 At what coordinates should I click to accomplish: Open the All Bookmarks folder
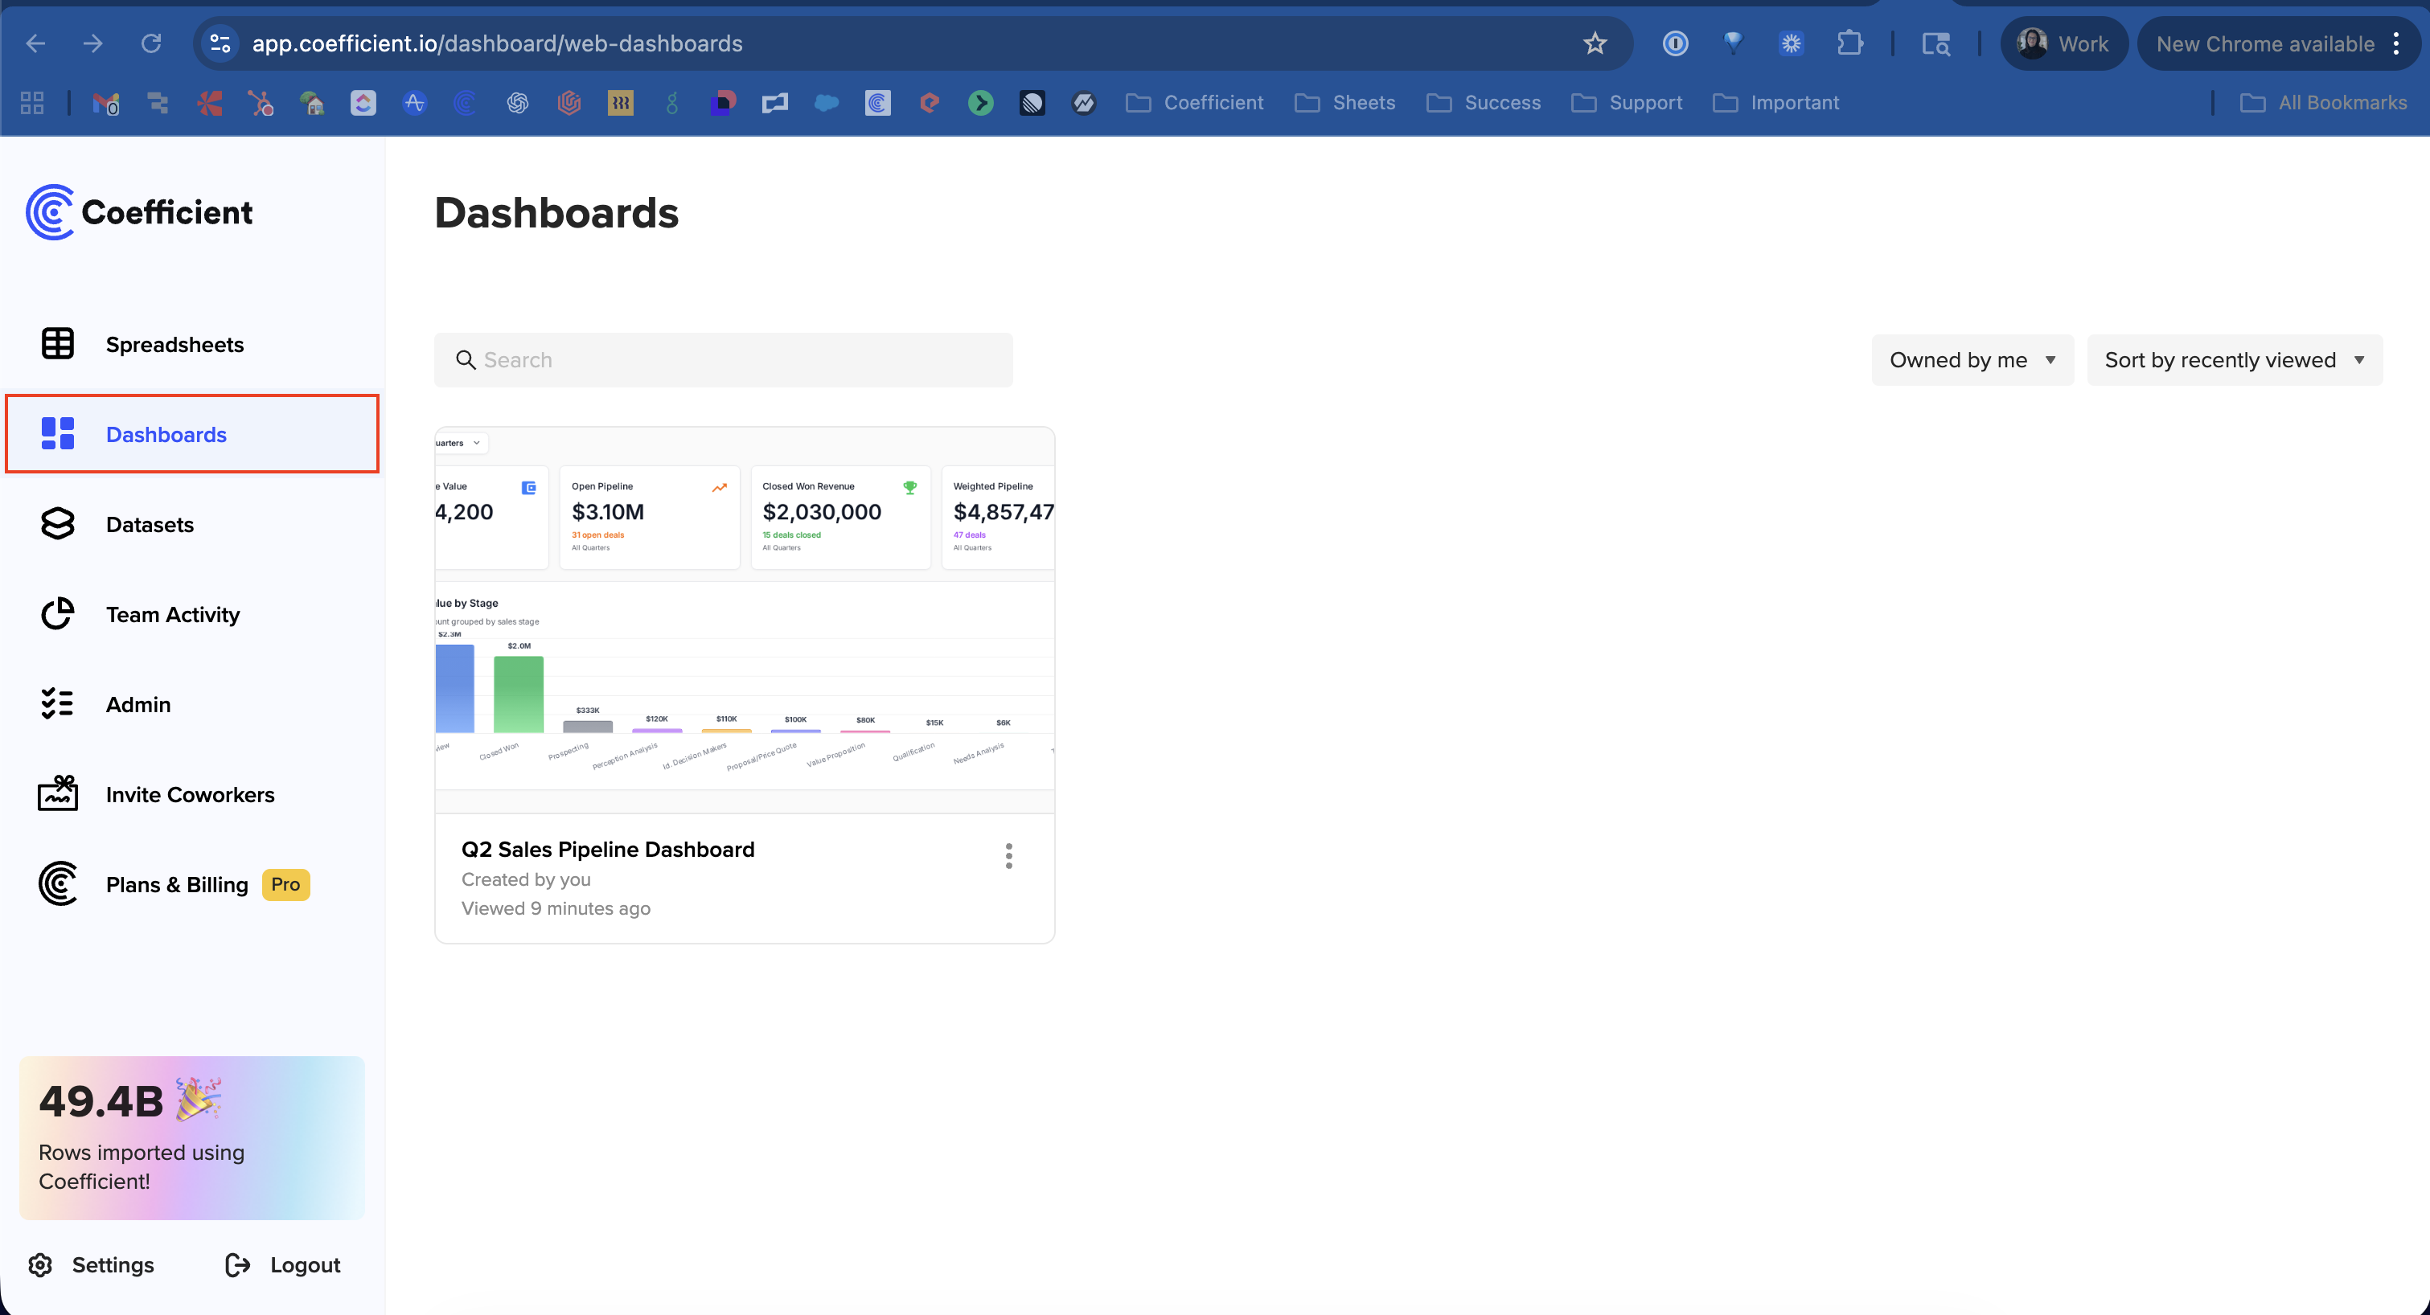coord(2323,103)
